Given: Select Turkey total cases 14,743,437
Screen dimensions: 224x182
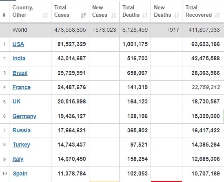Looking at the screenshot, I should (72, 145).
